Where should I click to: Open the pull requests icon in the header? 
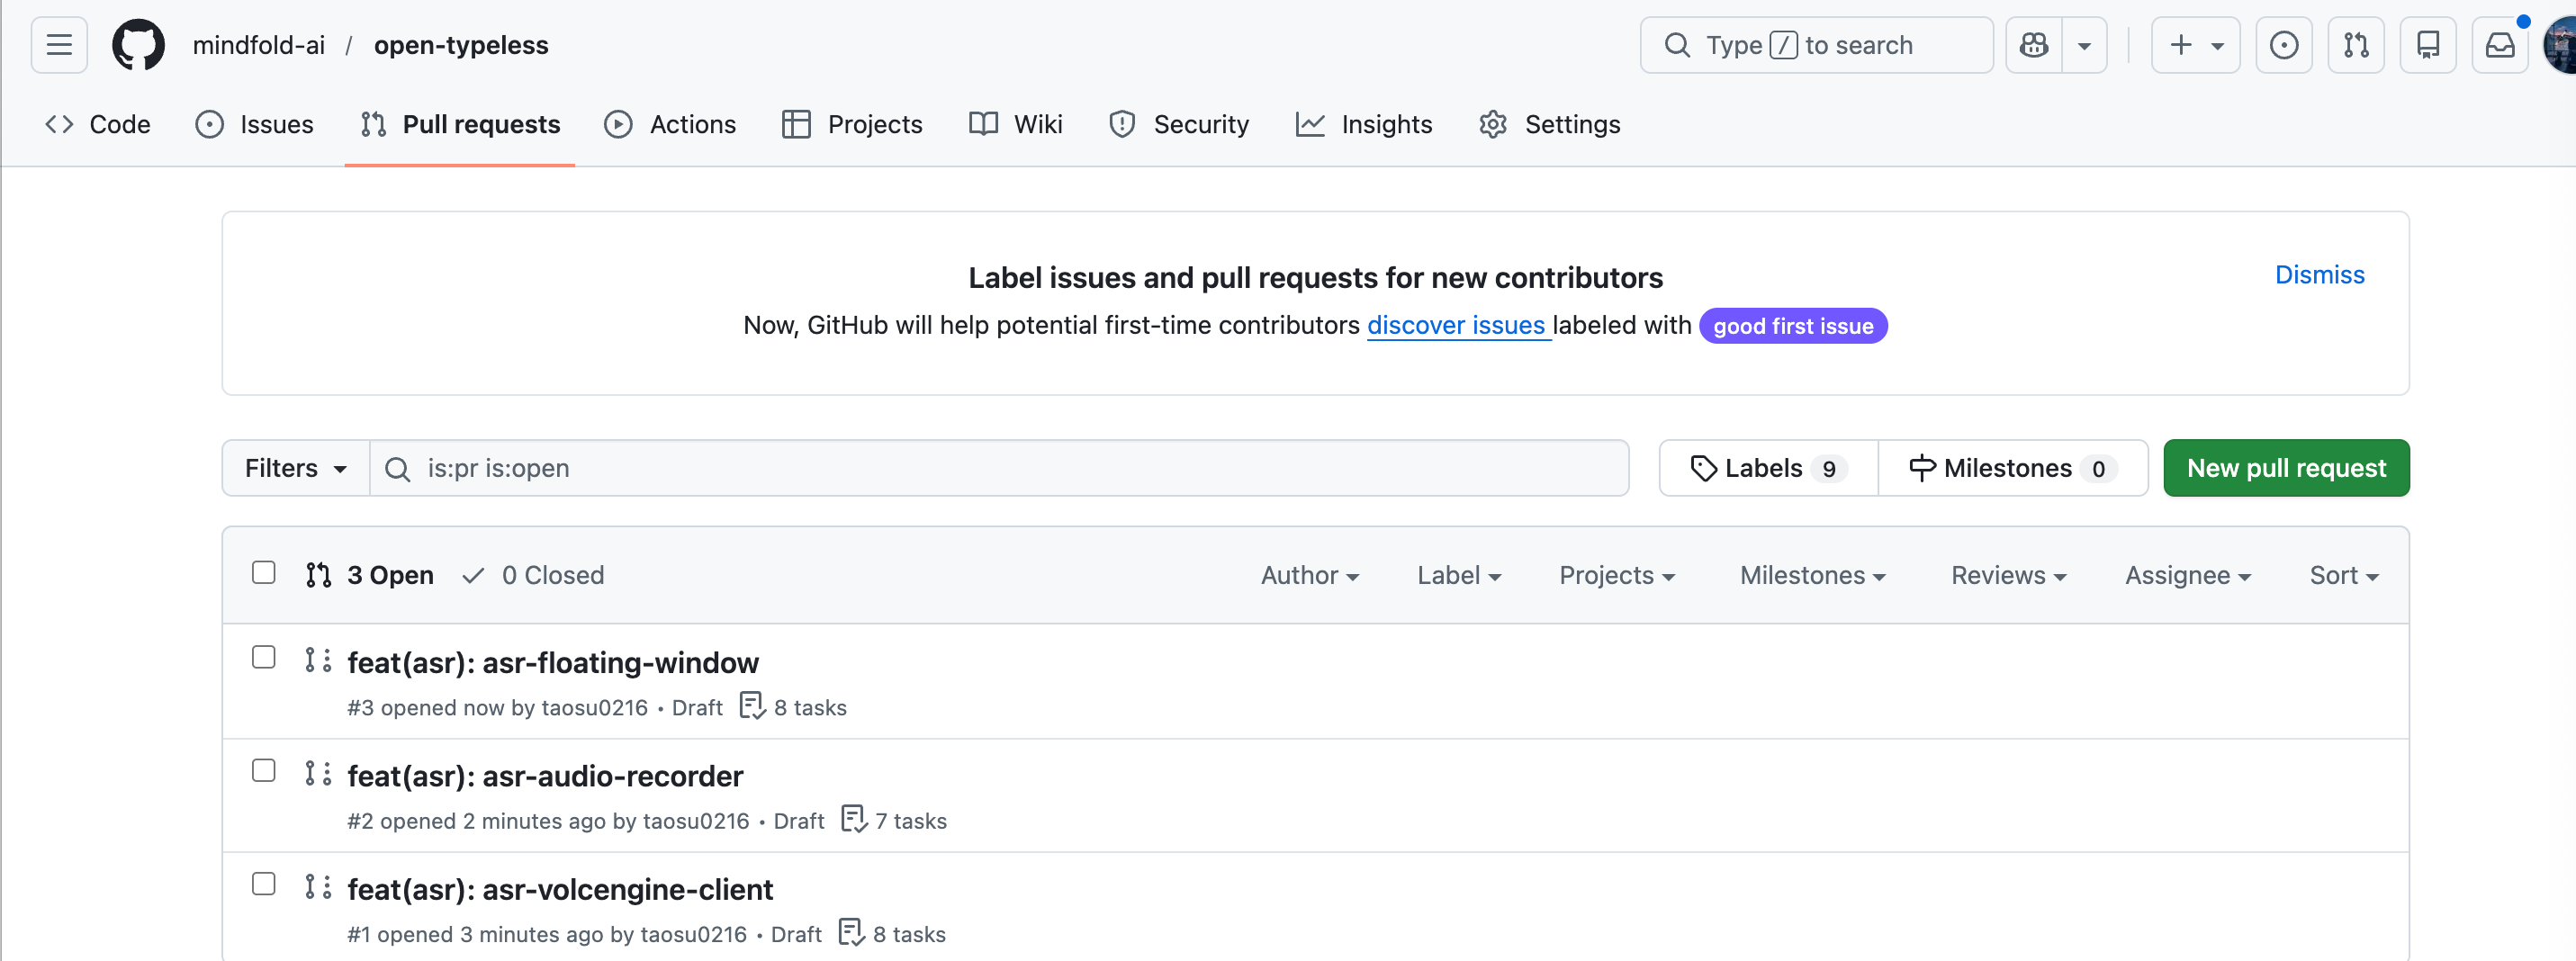pyautogui.click(x=2356, y=45)
